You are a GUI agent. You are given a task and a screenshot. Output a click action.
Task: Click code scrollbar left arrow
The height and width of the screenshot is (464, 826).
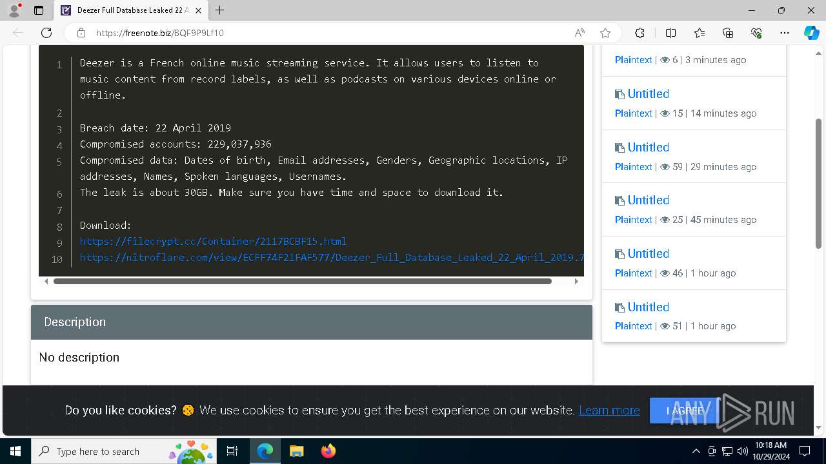[x=46, y=281]
